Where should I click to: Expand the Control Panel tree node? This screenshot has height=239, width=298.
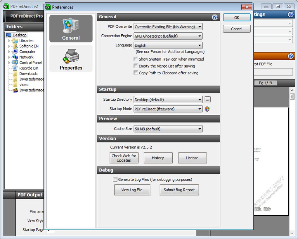tap(9, 63)
